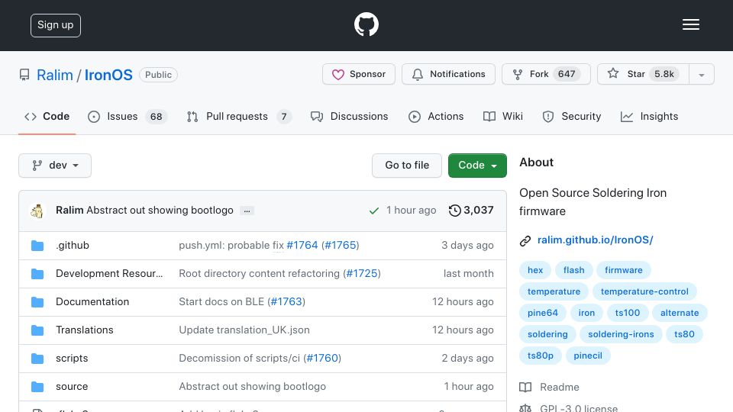Click Sign up button
Image resolution: width=733 pixels, height=412 pixels.
coord(56,25)
